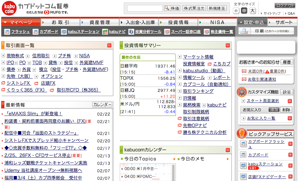Click the printer icon beside 印刷
This screenshot has height=181, width=299.
tap(244, 31)
